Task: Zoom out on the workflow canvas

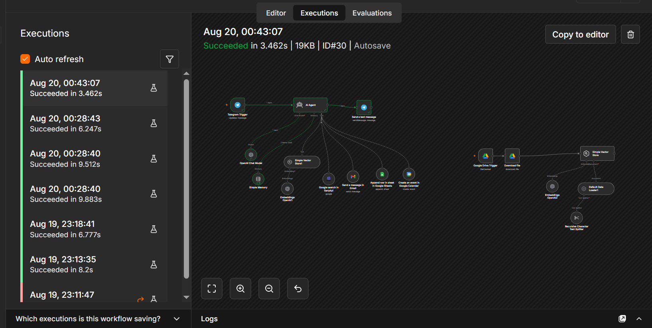Action: click(x=269, y=289)
